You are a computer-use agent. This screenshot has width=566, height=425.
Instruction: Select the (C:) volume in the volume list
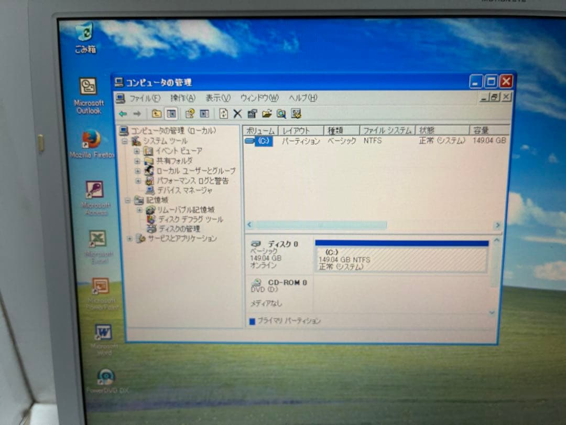pyautogui.click(x=264, y=141)
